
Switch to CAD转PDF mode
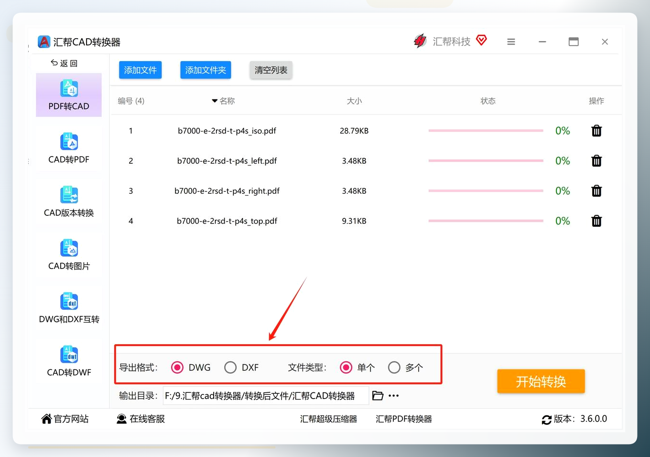pyautogui.click(x=69, y=148)
